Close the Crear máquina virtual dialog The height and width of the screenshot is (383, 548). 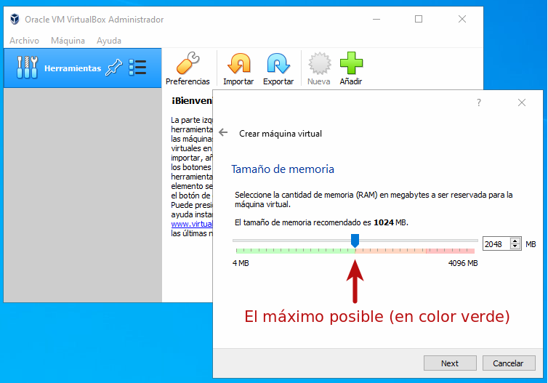522,102
